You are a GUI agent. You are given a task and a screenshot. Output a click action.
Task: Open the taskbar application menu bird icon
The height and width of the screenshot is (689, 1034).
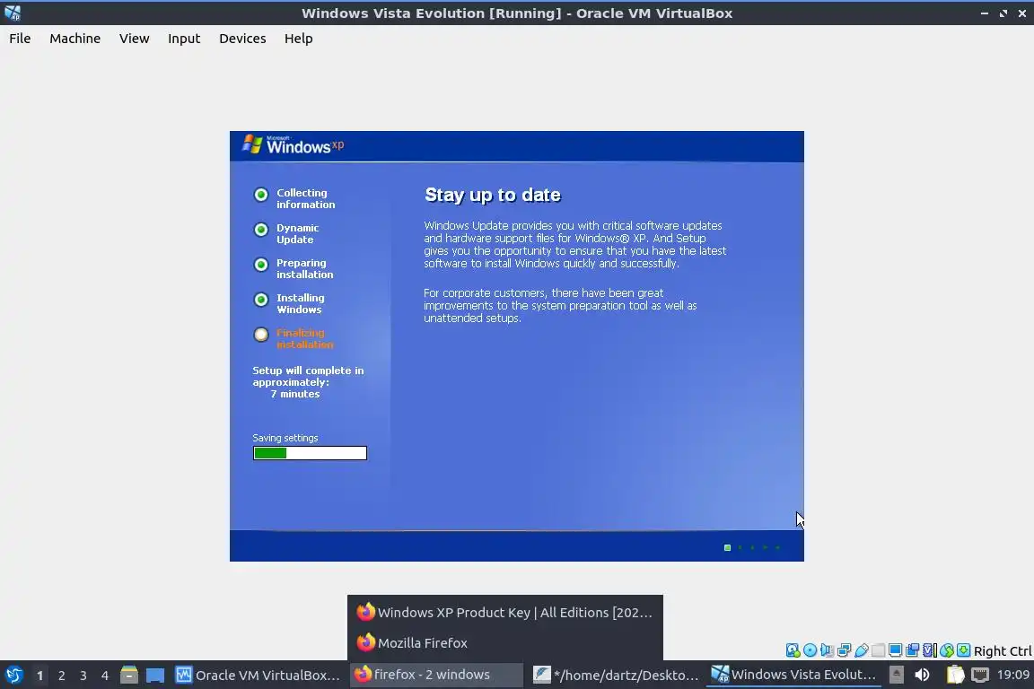pos(13,675)
